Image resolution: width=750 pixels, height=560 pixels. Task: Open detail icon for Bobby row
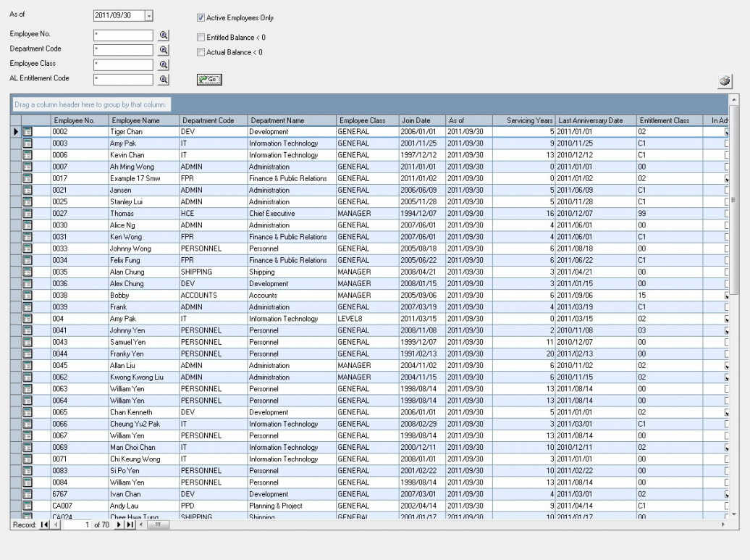[x=28, y=296]
